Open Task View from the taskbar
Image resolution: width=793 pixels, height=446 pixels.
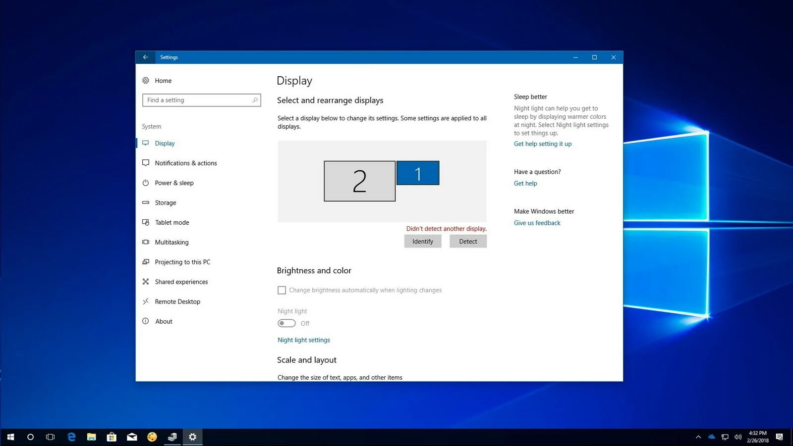(51, 437)
